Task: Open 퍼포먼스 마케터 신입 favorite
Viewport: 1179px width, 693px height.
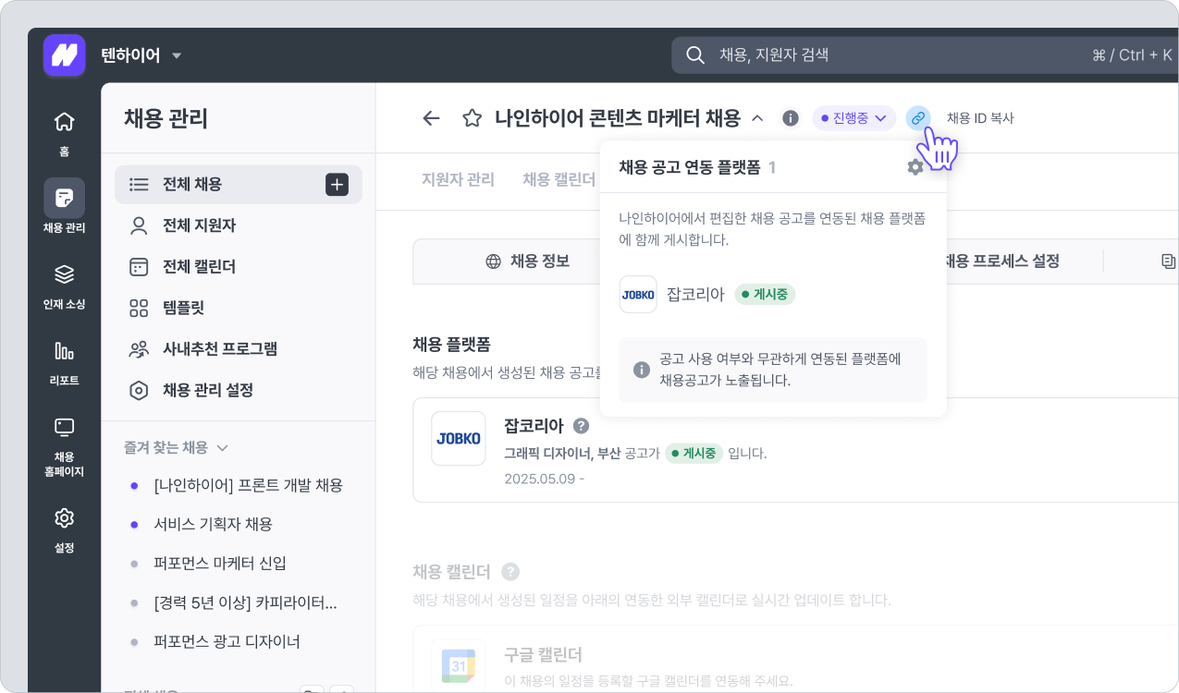Action: click(221, 563)
